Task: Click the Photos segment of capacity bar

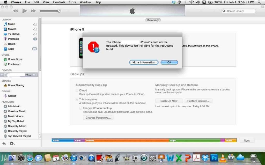Action: coord(127,141)
